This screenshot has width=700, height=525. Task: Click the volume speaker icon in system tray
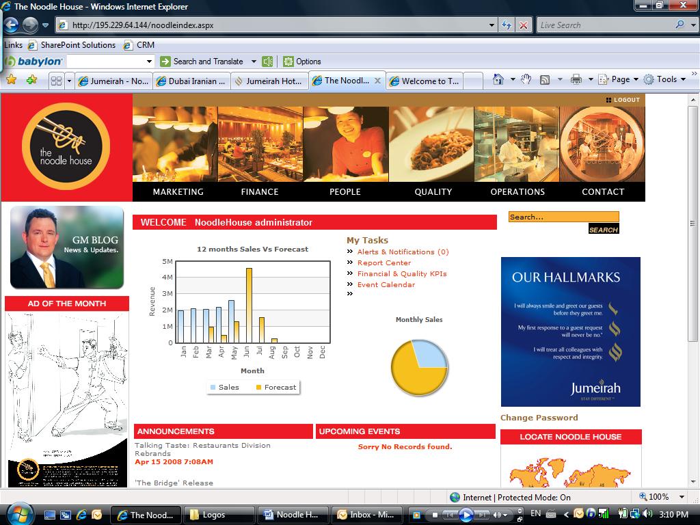[x=647, y=514]
